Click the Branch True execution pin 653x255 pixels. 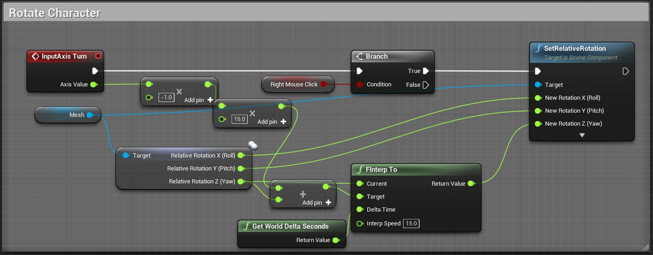click(426, 71)
